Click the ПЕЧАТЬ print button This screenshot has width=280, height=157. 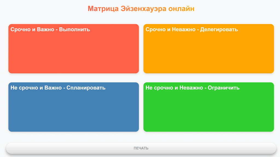[x=141, y=148]
